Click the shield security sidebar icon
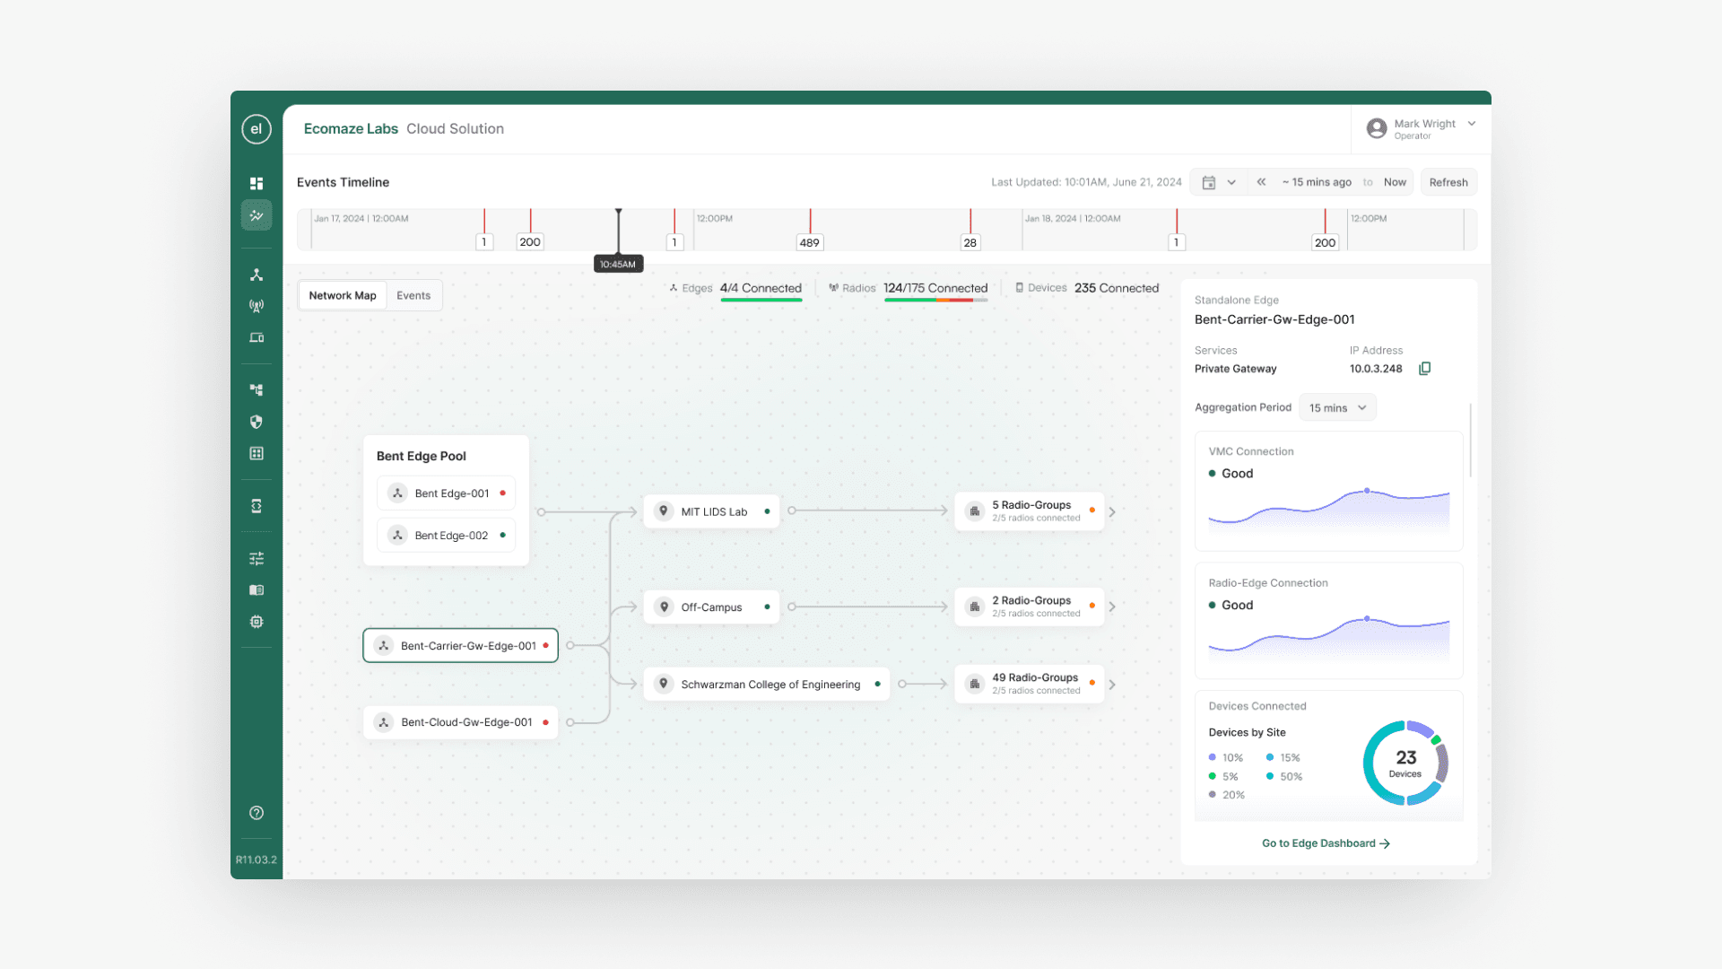Viewport: 1722px width, 969px height. pyautogui.click(x=257, y=422)
